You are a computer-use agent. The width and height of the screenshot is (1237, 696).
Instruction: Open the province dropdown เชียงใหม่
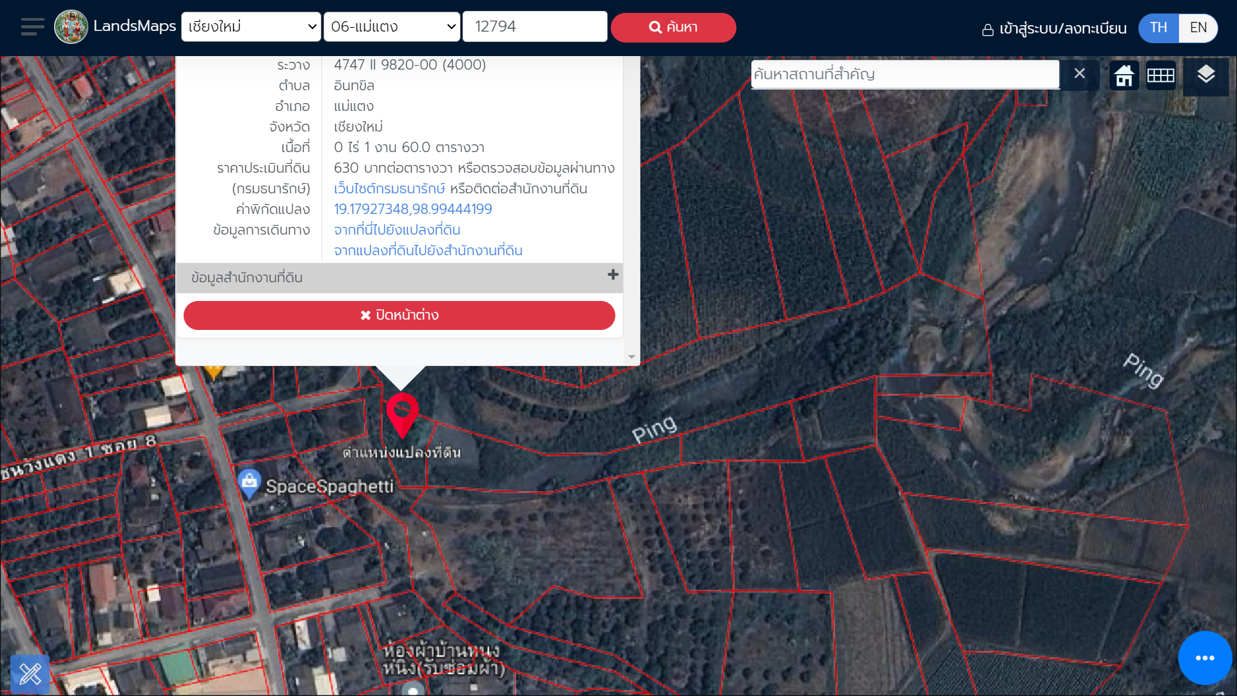(x=251, y=27)
